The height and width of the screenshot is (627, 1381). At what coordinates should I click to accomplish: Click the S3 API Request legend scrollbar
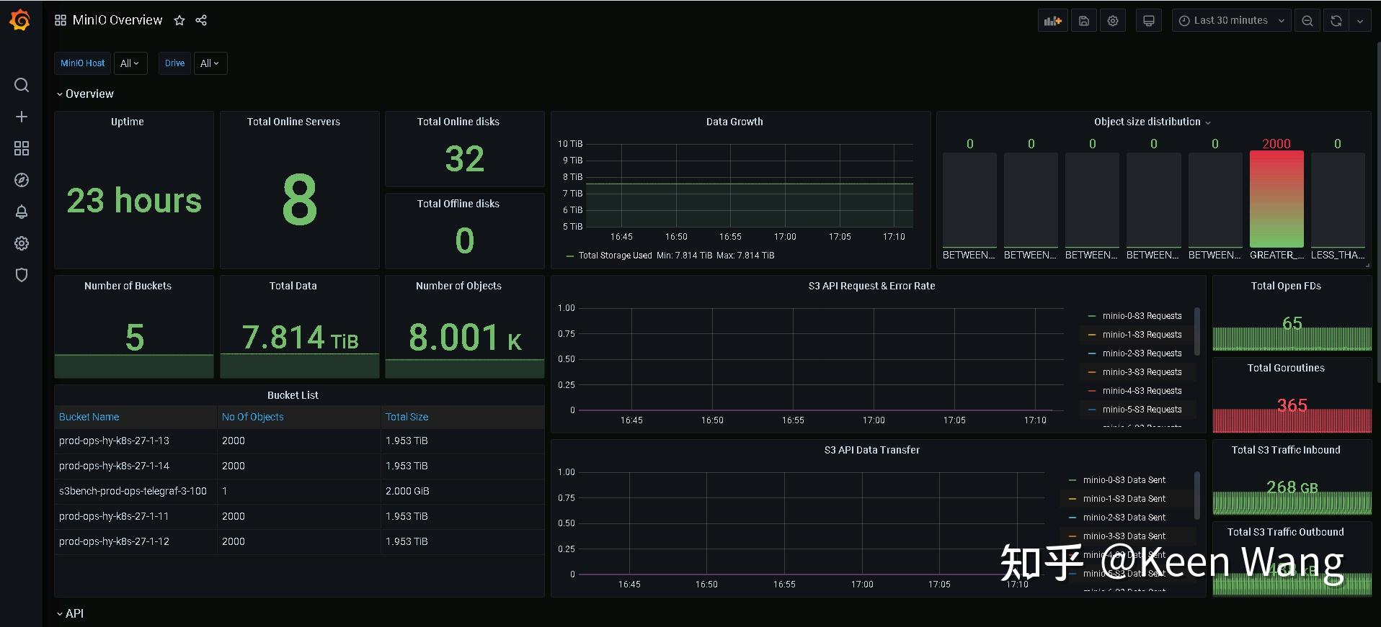pyautogui.click(x=1197, y=332)
